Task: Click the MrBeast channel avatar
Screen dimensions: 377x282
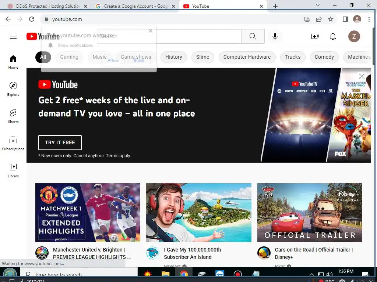Action: 153,253
